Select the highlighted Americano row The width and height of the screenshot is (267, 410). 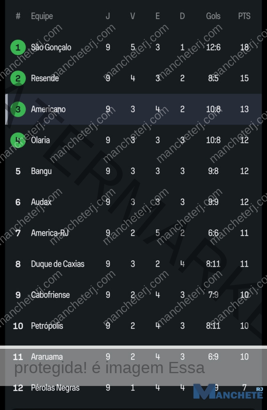pos(133,109)
